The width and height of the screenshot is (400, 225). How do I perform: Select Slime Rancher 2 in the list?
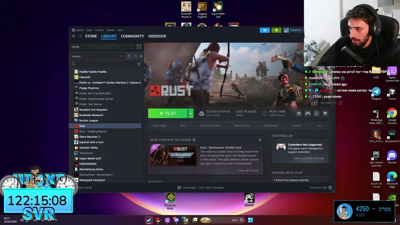[89, 137]
